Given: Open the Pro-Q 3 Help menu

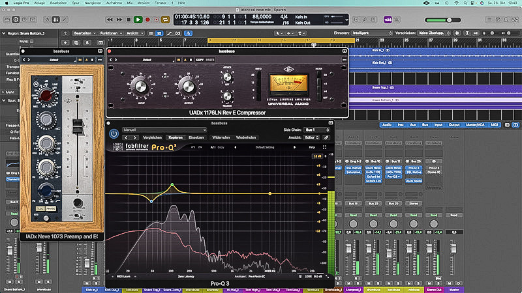Looking at the screenshot, I should tap(312, 147).
